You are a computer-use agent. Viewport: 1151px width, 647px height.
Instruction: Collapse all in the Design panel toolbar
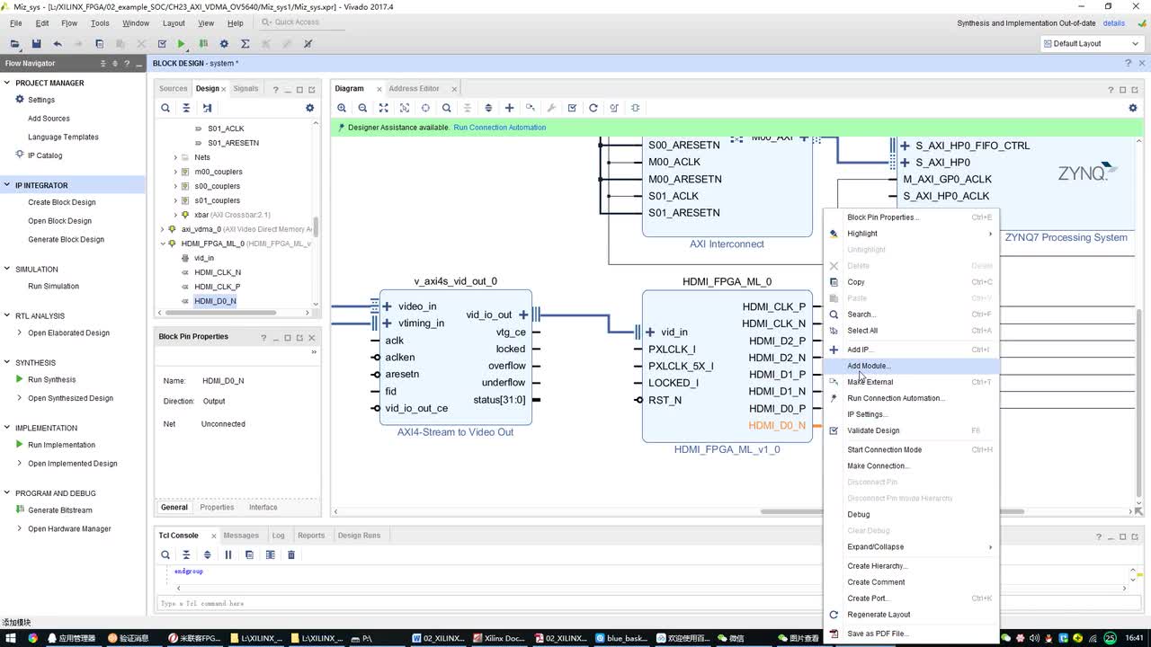(186, 108)
